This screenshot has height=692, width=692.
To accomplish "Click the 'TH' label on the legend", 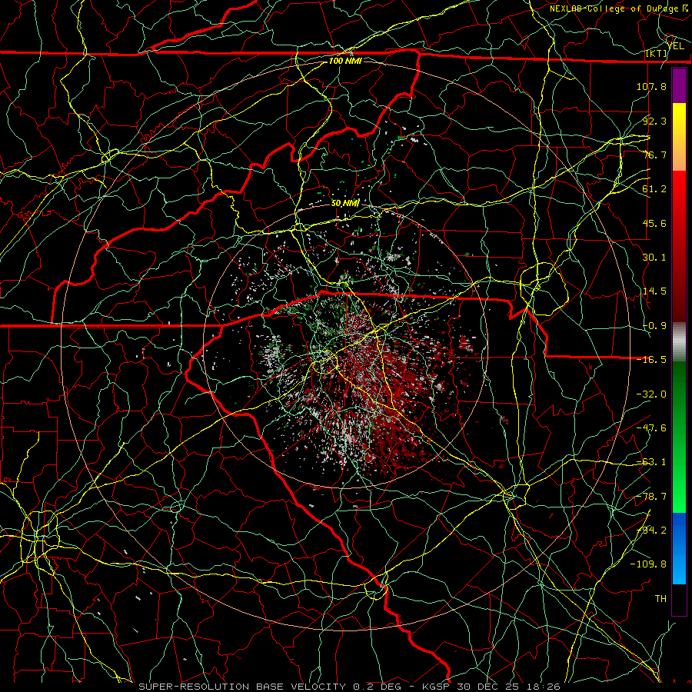I will 660,599.
